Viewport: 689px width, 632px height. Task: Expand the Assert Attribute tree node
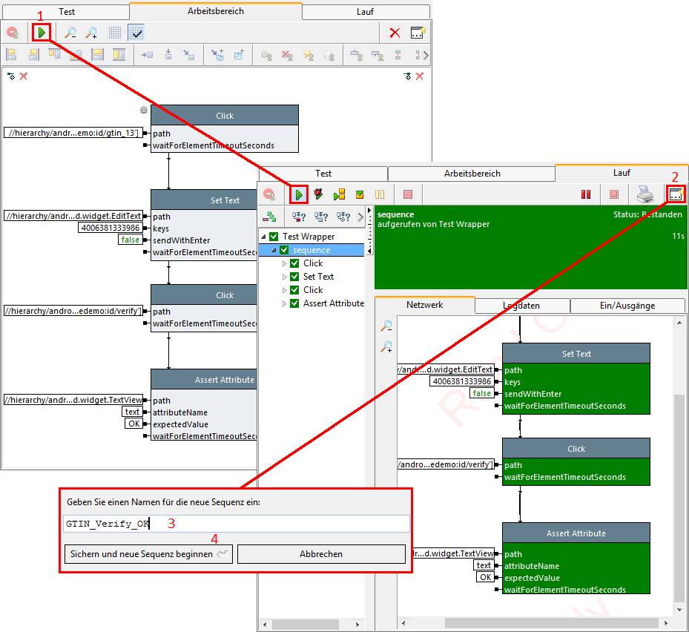[284, 303]
